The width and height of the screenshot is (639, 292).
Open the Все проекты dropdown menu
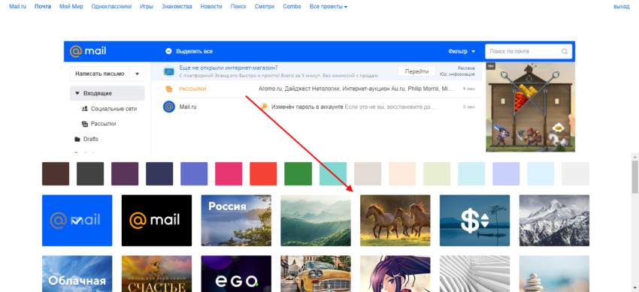click(x=329, y=7)
